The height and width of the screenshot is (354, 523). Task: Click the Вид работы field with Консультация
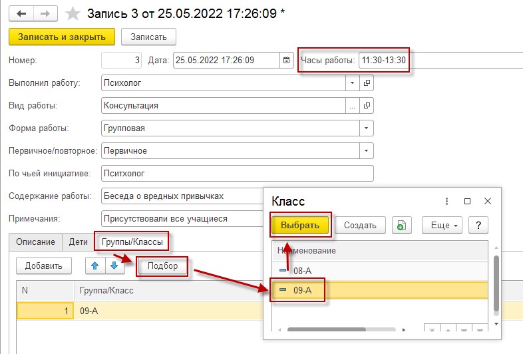[224, 105]
